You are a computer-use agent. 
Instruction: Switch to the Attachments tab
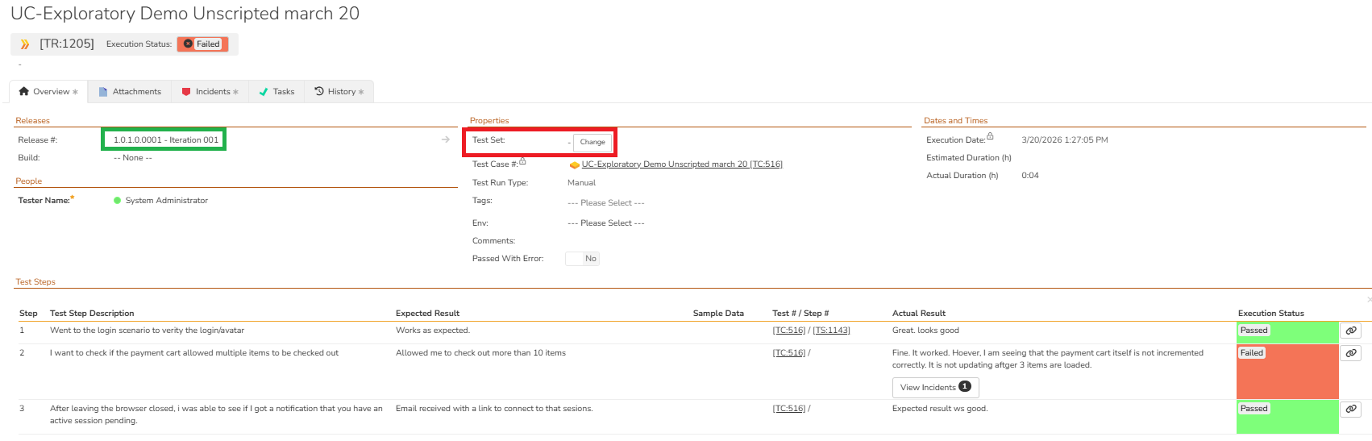click(130, 92)
